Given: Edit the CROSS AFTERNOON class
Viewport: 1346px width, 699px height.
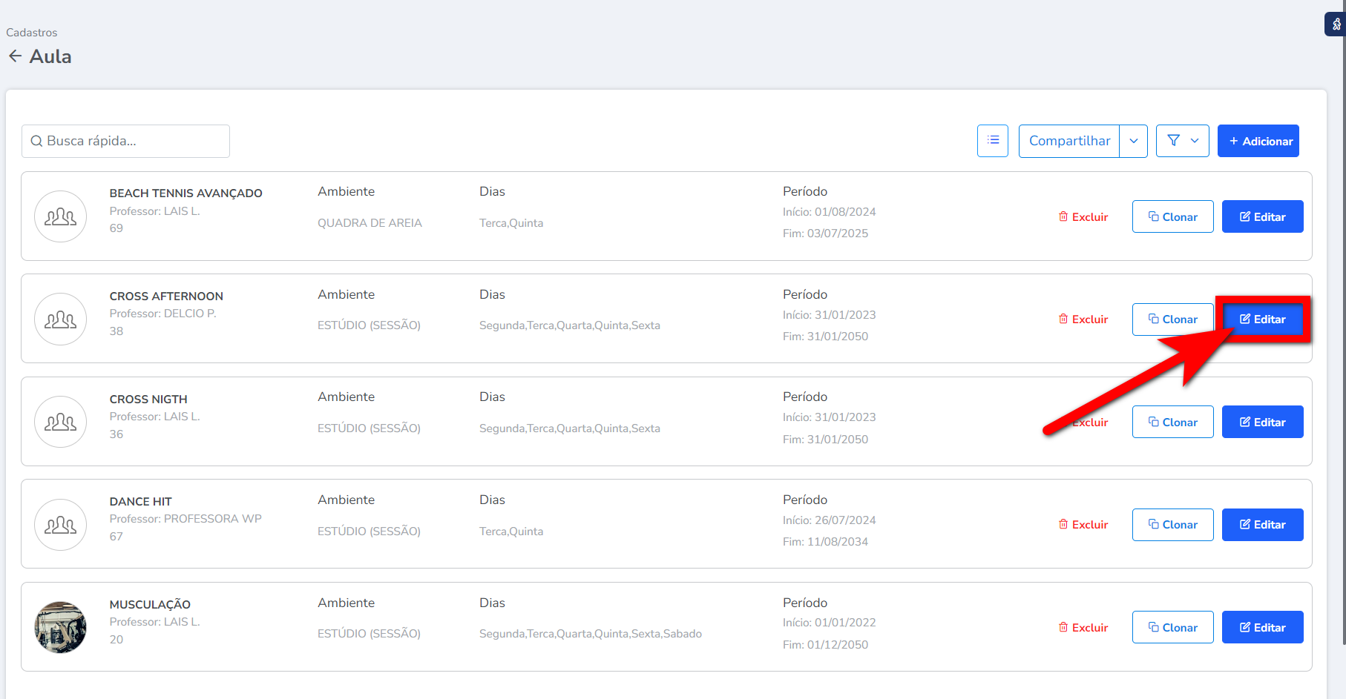Looking at the screenshot, I should click(1262, 319).
